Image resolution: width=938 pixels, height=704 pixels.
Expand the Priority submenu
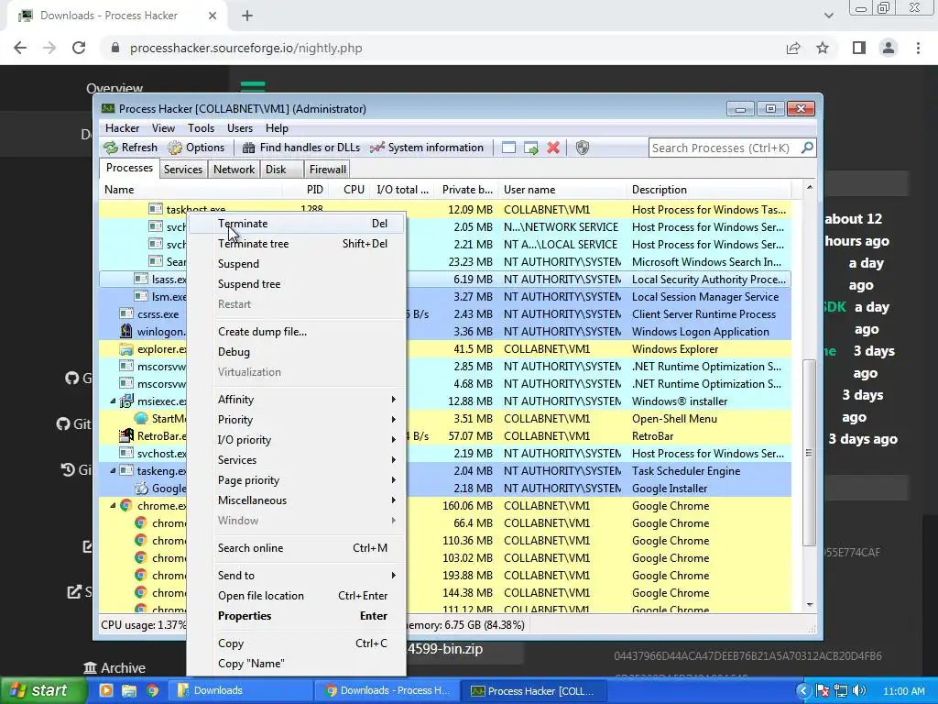click(298, 420)
